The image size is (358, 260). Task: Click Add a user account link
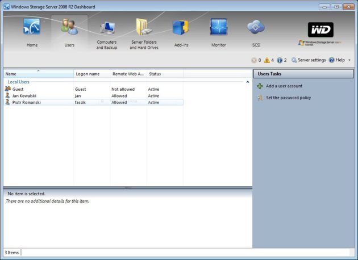click(284, 86)
